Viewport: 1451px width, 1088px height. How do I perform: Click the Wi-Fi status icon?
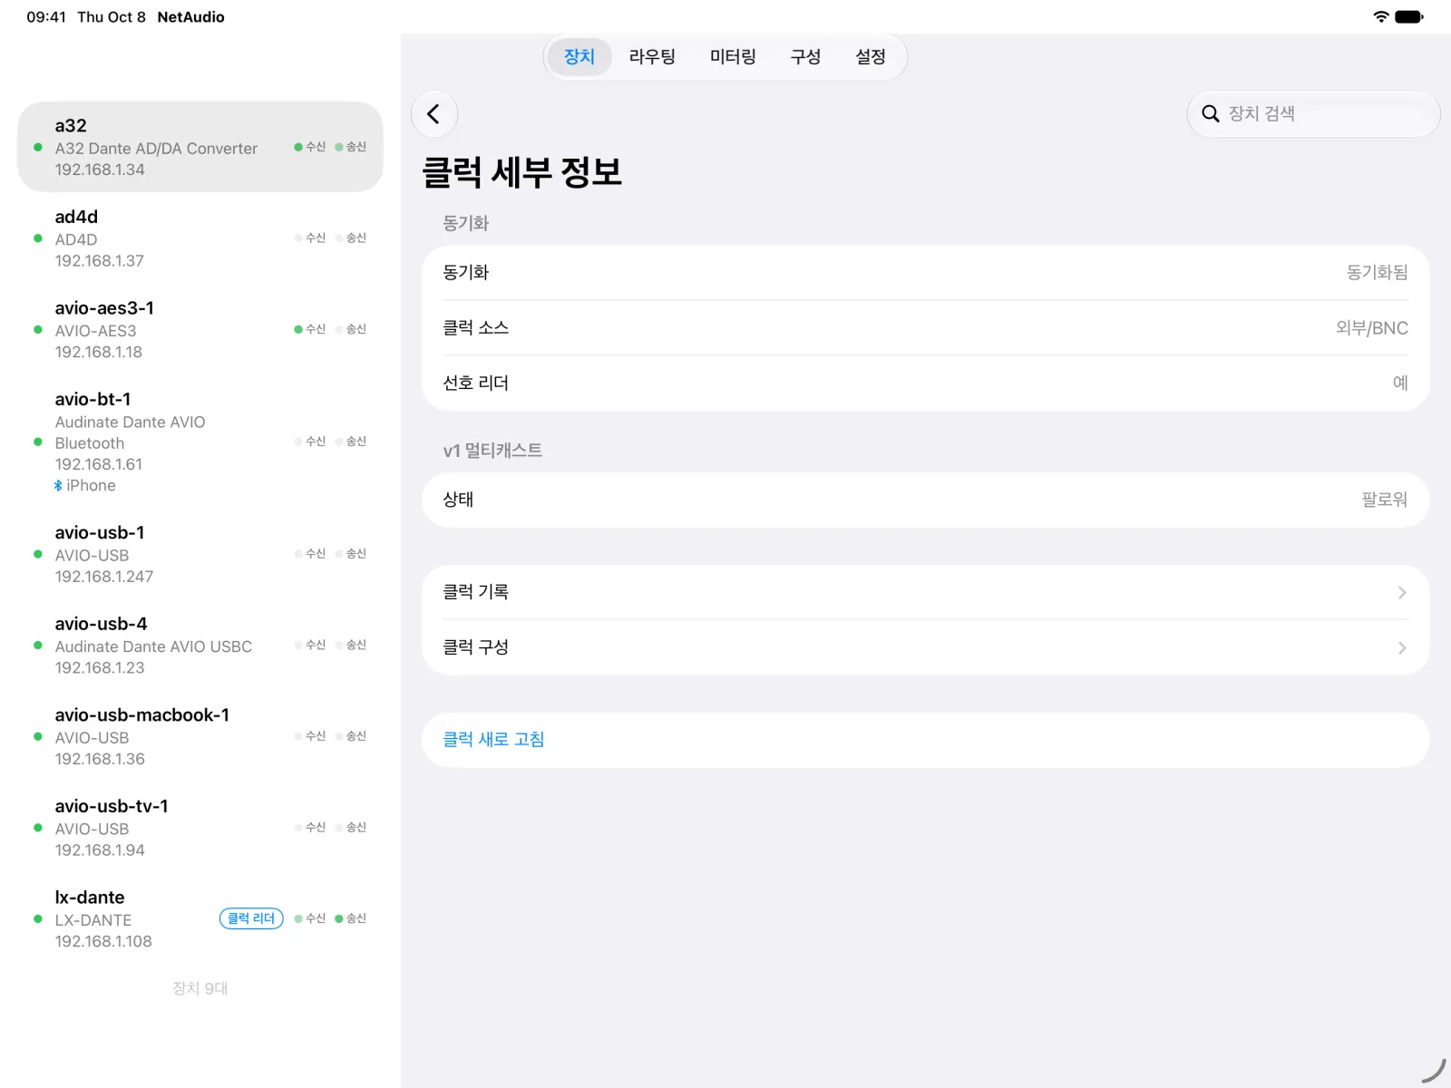click(1381, 16)
